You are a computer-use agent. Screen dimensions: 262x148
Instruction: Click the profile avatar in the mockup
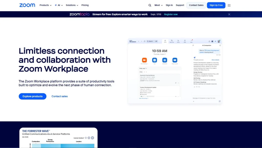coord(219,41)
